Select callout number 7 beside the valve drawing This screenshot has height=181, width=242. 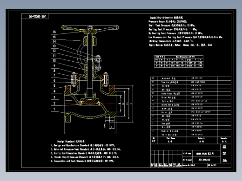point(54,75)
